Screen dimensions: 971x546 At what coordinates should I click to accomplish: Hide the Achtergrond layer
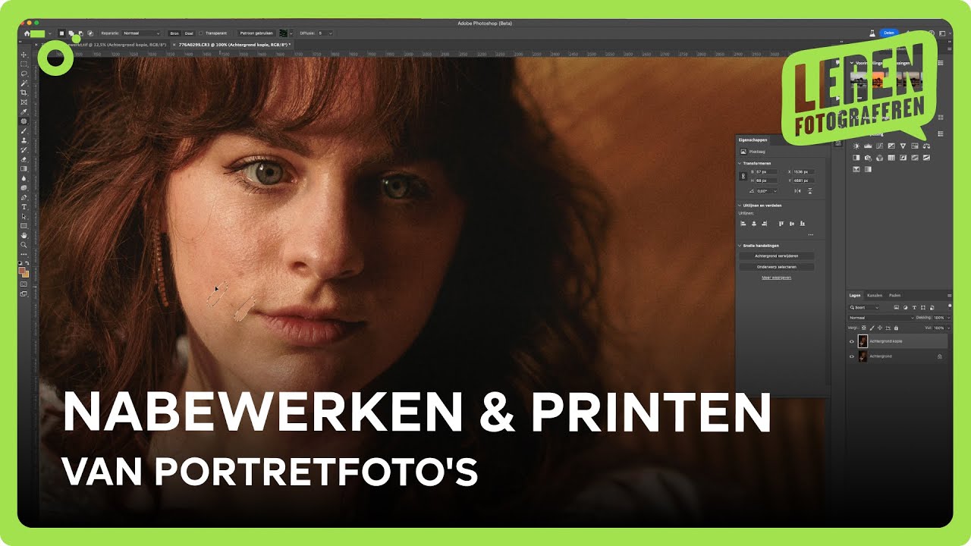[x=852, y=356]
